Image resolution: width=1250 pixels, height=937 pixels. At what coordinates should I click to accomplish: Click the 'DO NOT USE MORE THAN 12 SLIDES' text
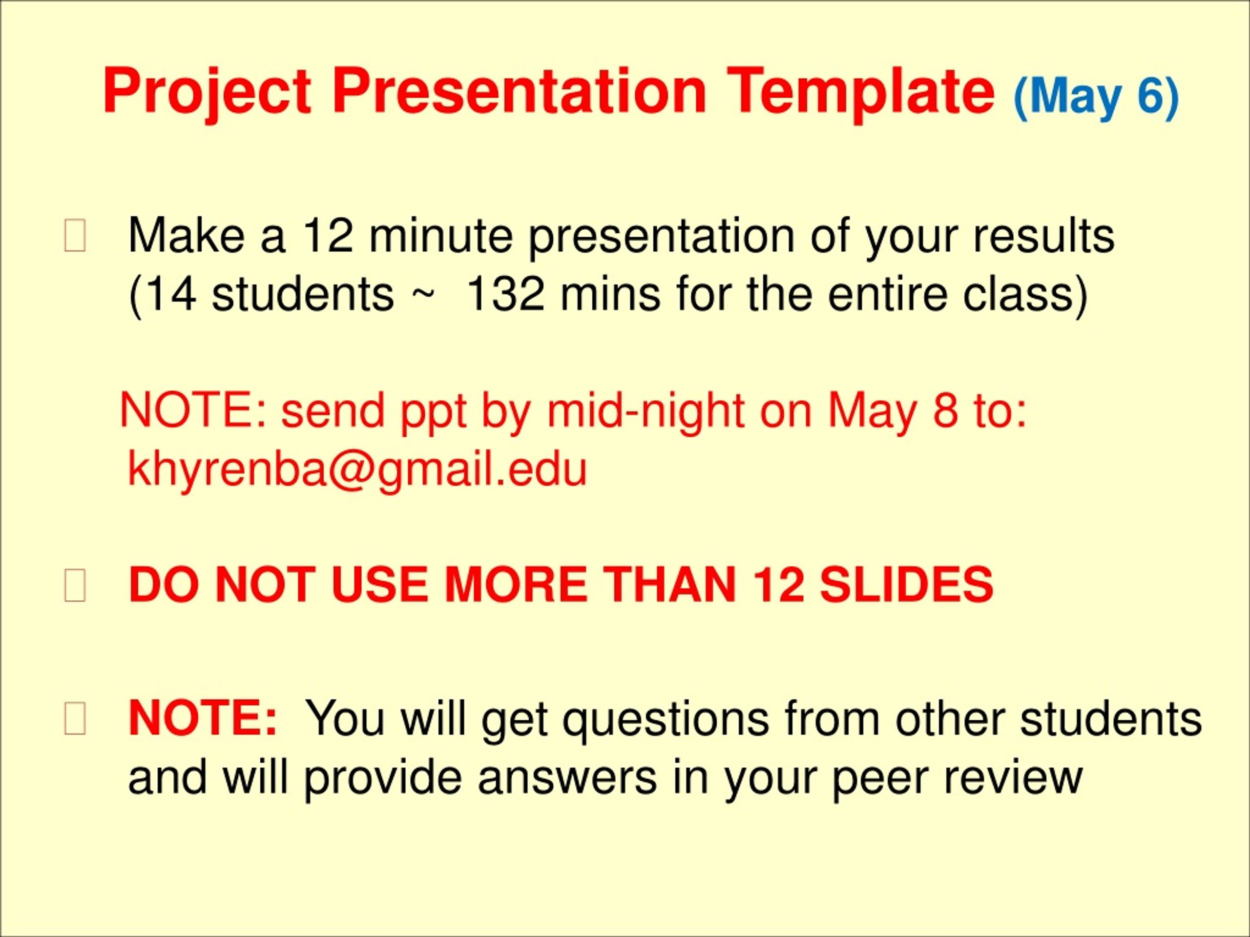pyautogui.click(x=561, y=586)
